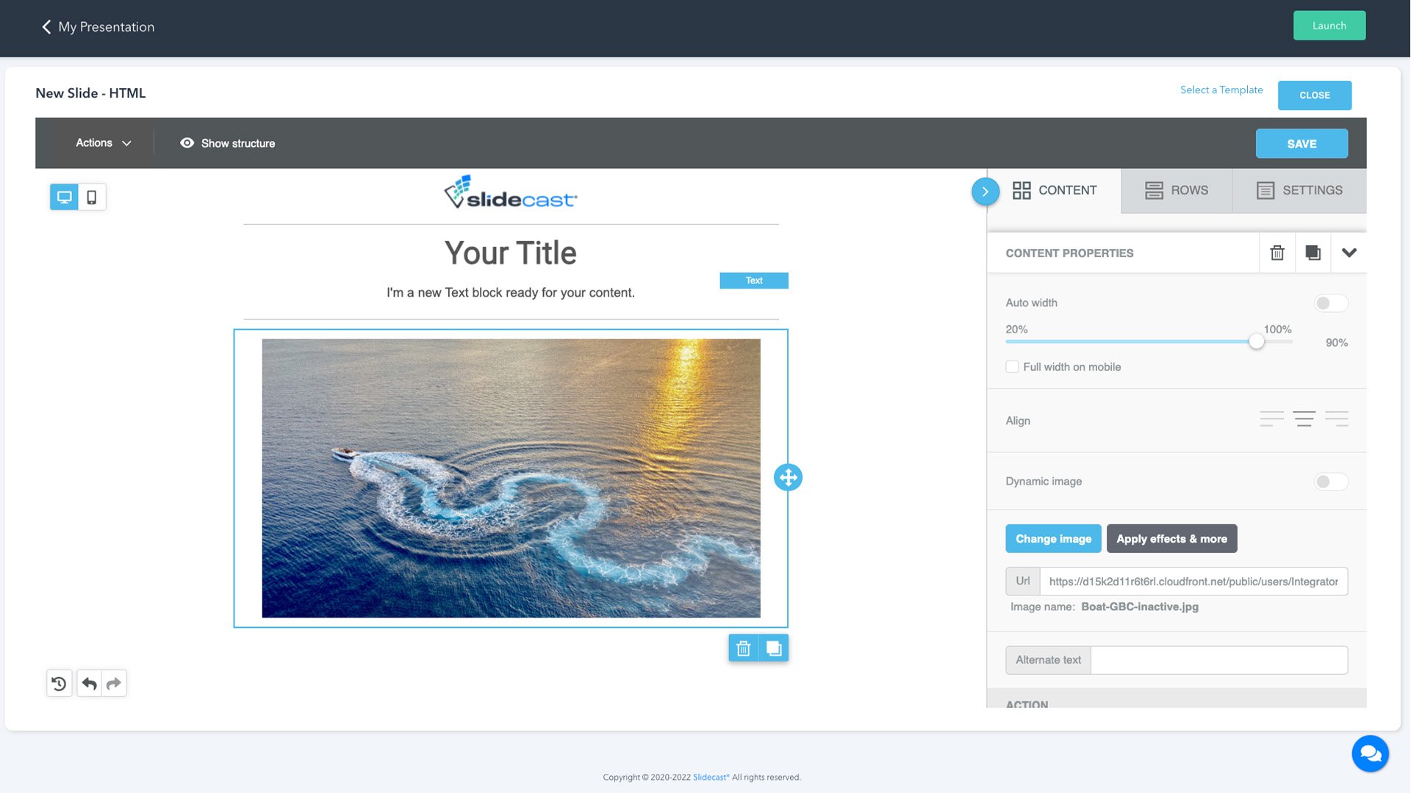Switch to mobile preview icon
This screenshot has width=1411, height=793.
click(x=92, y=197)
